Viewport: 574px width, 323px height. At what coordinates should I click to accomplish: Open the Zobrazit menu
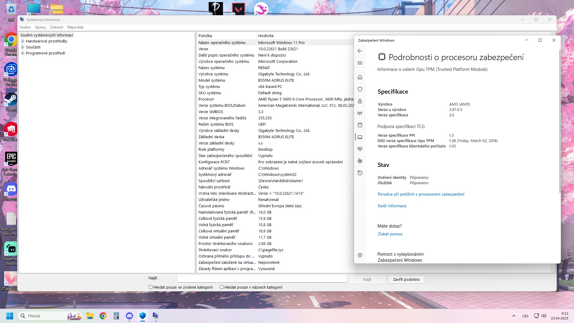point(57,27)
